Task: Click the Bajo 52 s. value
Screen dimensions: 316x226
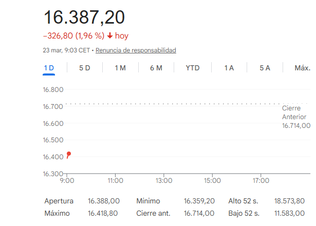Action: tap(289, 213)
